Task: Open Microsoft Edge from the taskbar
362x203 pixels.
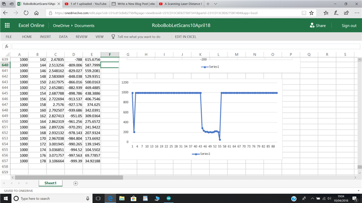Action: coord(110,198)
